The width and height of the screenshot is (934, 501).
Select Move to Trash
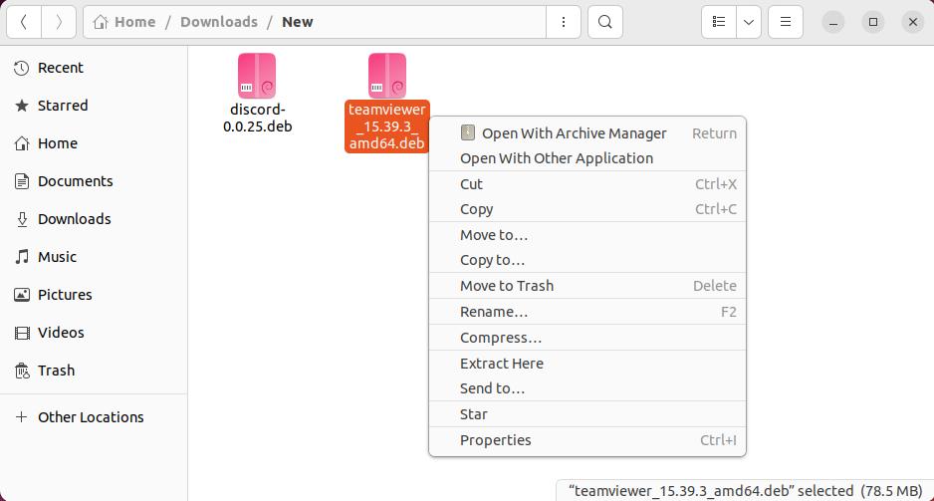[587, 286]
